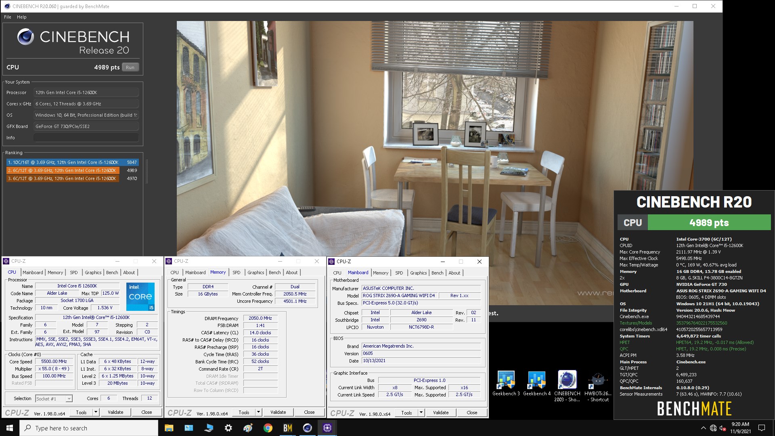The height and width of the screenshot is (436, 775).
Task: Open the Socket #1 selection combo box
Action: point(54,398)
